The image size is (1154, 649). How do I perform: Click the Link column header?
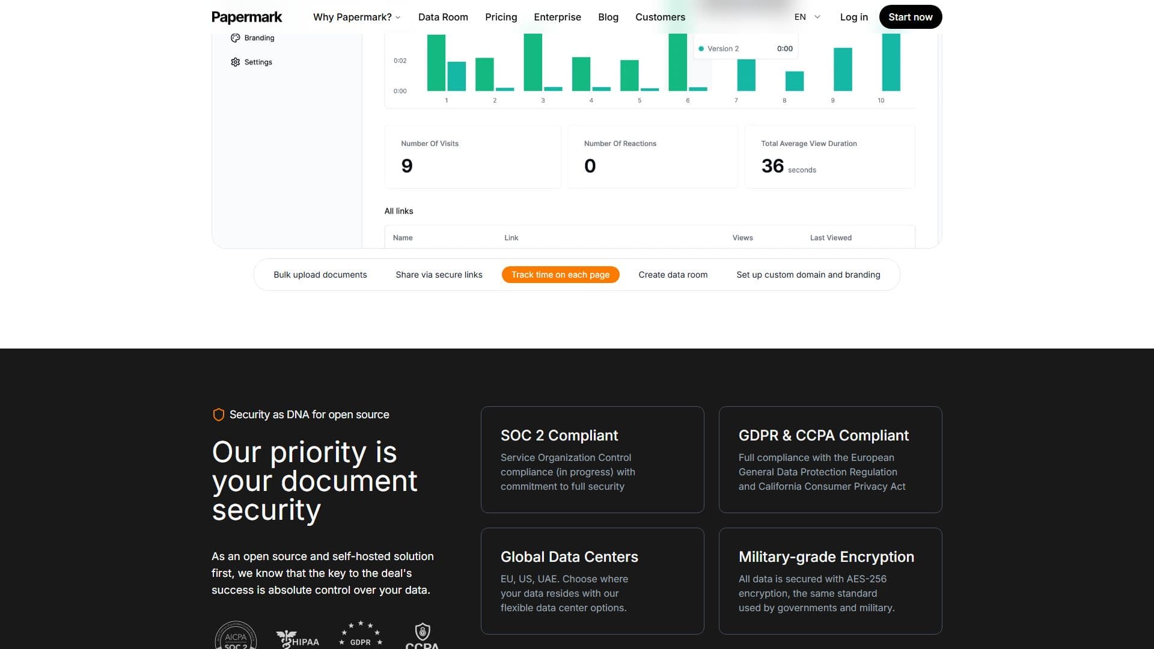[x=511, y=238]
